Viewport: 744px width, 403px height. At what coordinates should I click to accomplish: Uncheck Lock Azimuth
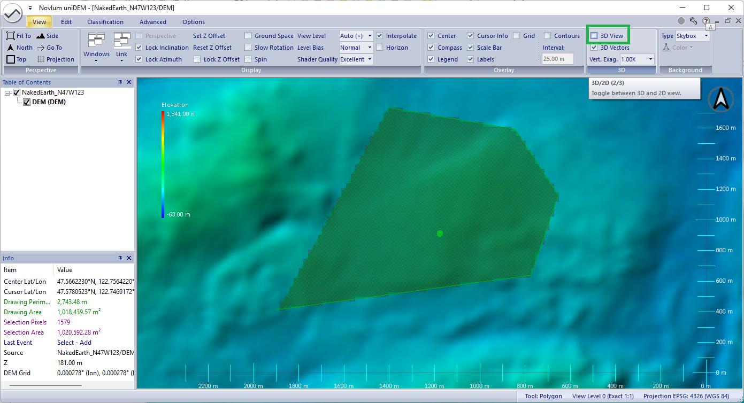click(x=139, y=59)
